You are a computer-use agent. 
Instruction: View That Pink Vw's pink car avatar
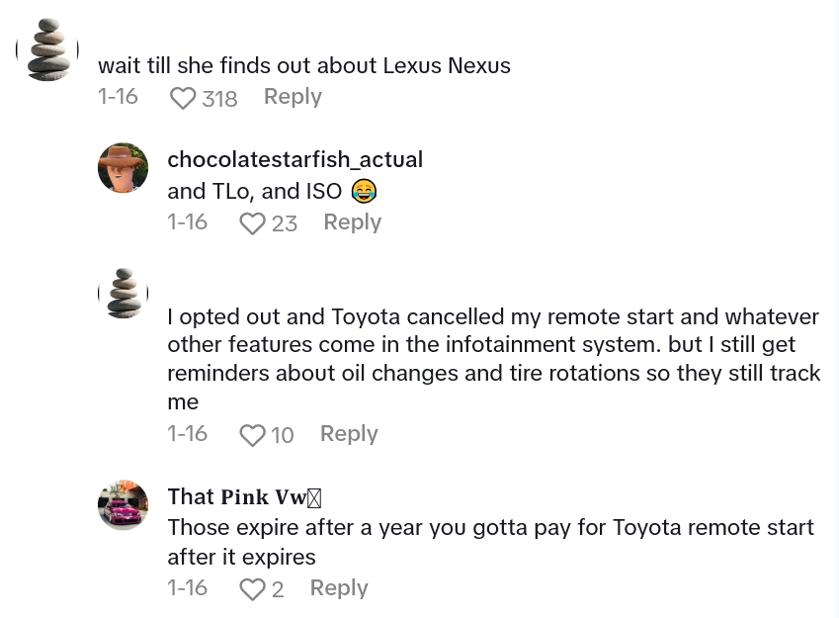tap(124, 505)
